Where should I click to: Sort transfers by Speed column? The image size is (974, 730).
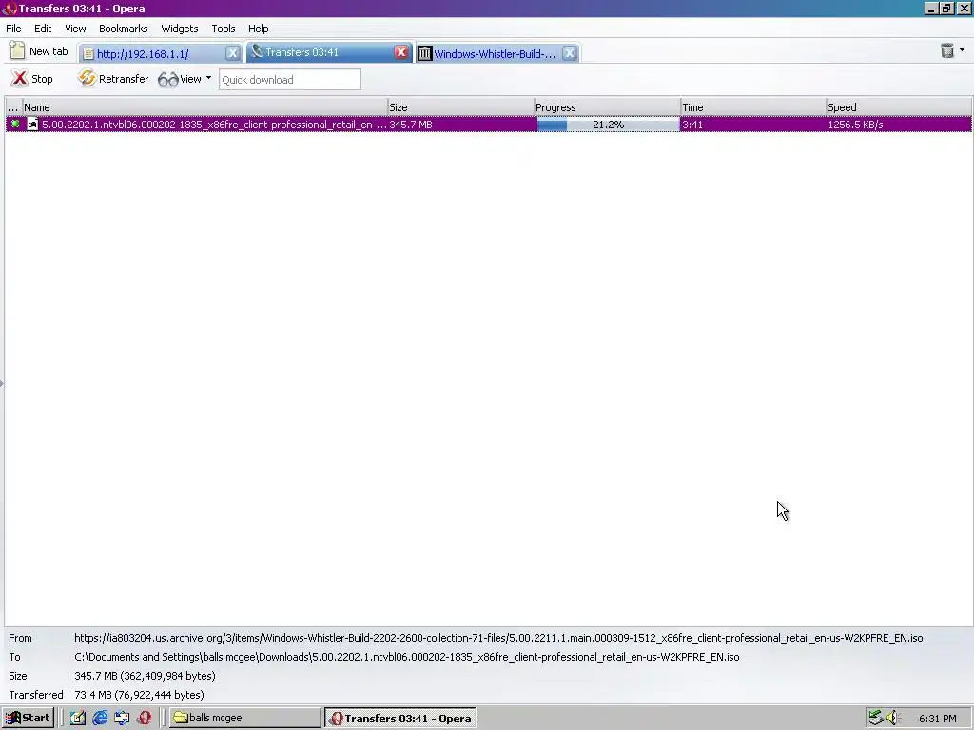coord(899,107)
